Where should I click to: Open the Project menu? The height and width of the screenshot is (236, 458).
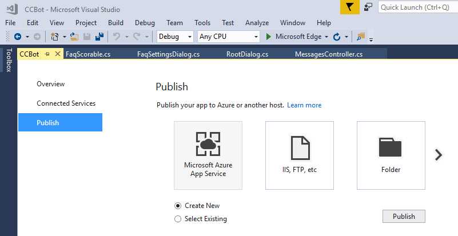tap(86, 23)
